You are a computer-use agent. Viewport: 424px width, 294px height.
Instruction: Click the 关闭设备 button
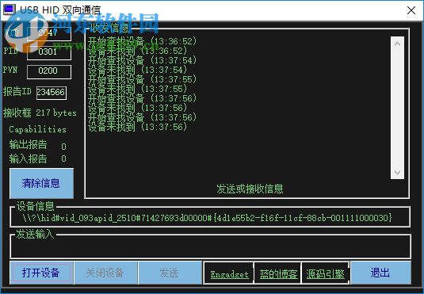105,273
